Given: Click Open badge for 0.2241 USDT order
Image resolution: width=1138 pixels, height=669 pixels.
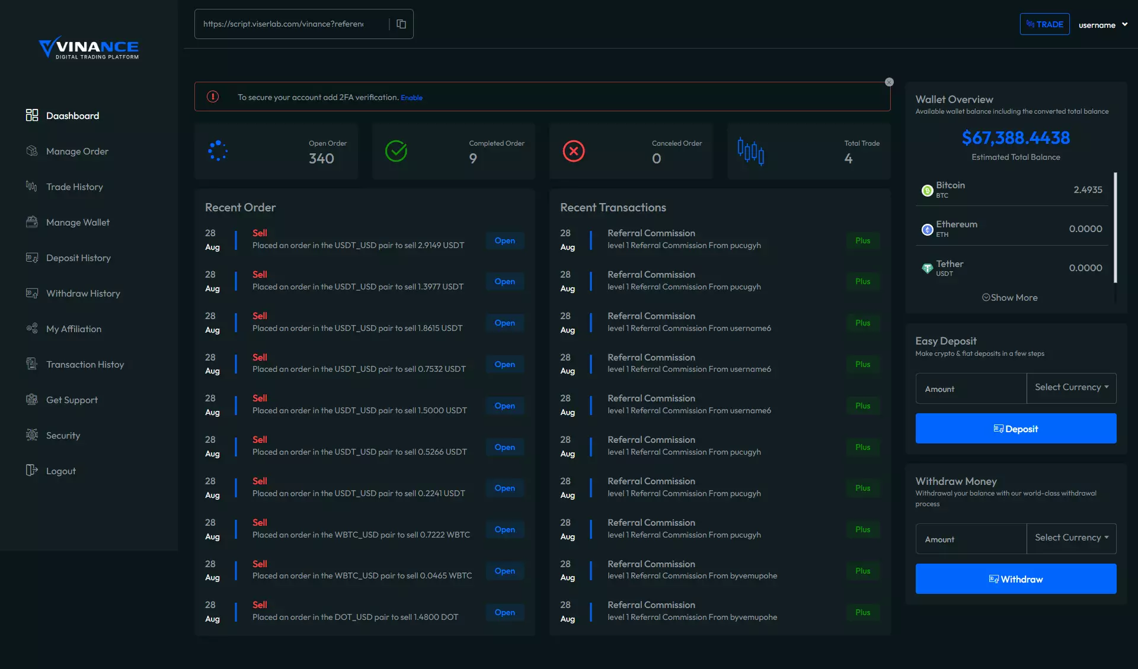Looking at the screenshot, I should pyautogui.click(x=505, y=488).
